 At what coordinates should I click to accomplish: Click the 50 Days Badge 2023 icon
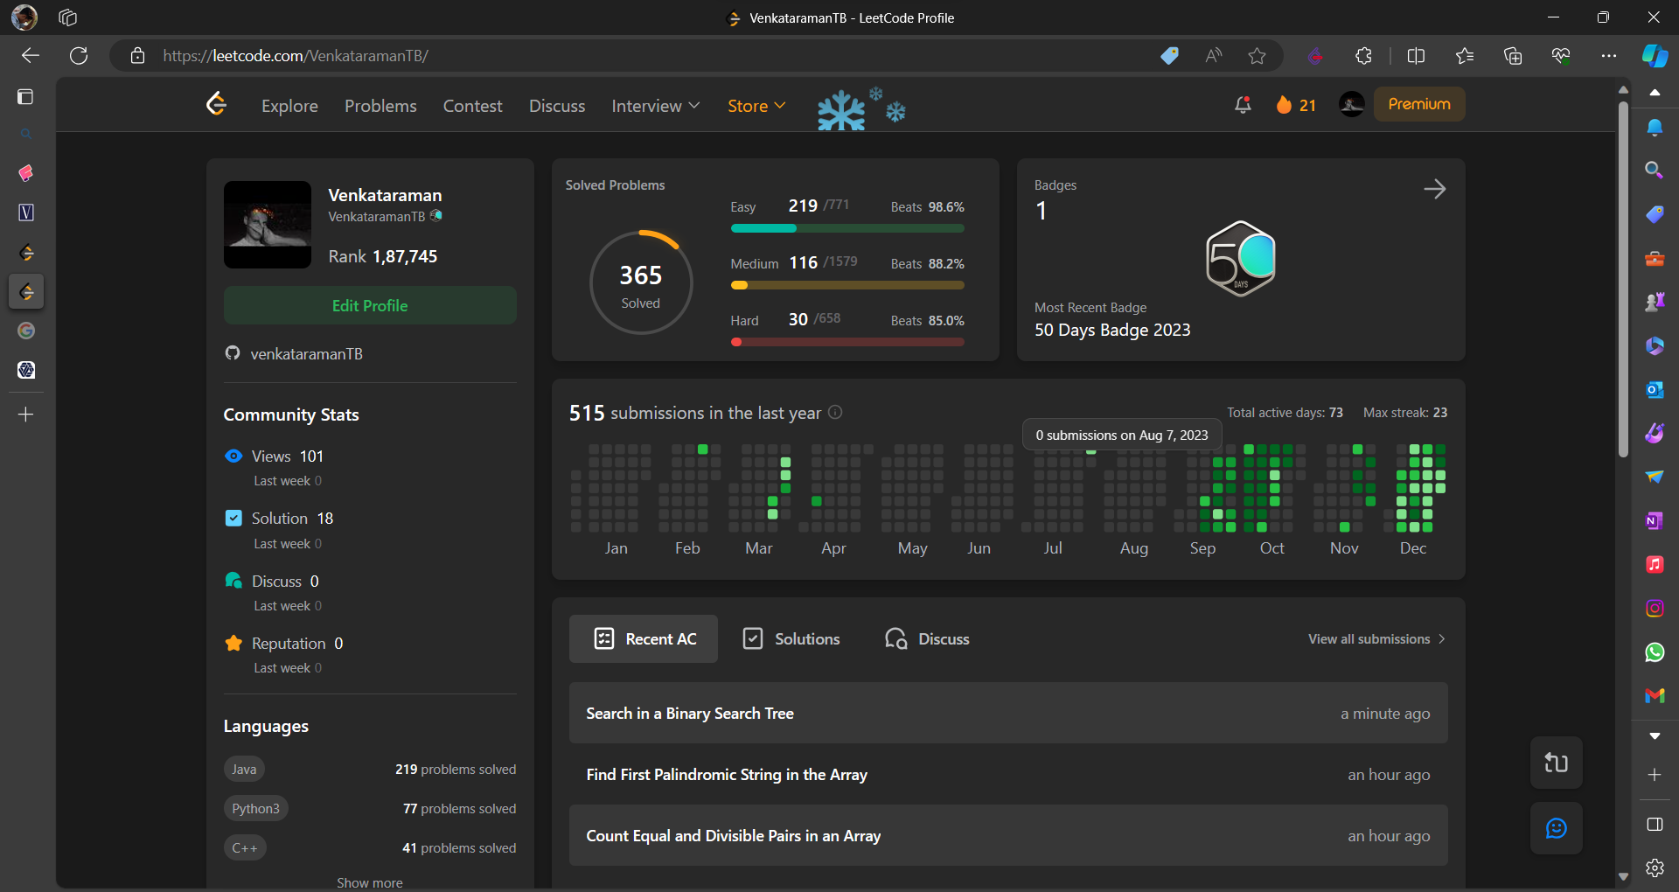click(x=1241, y=259)
